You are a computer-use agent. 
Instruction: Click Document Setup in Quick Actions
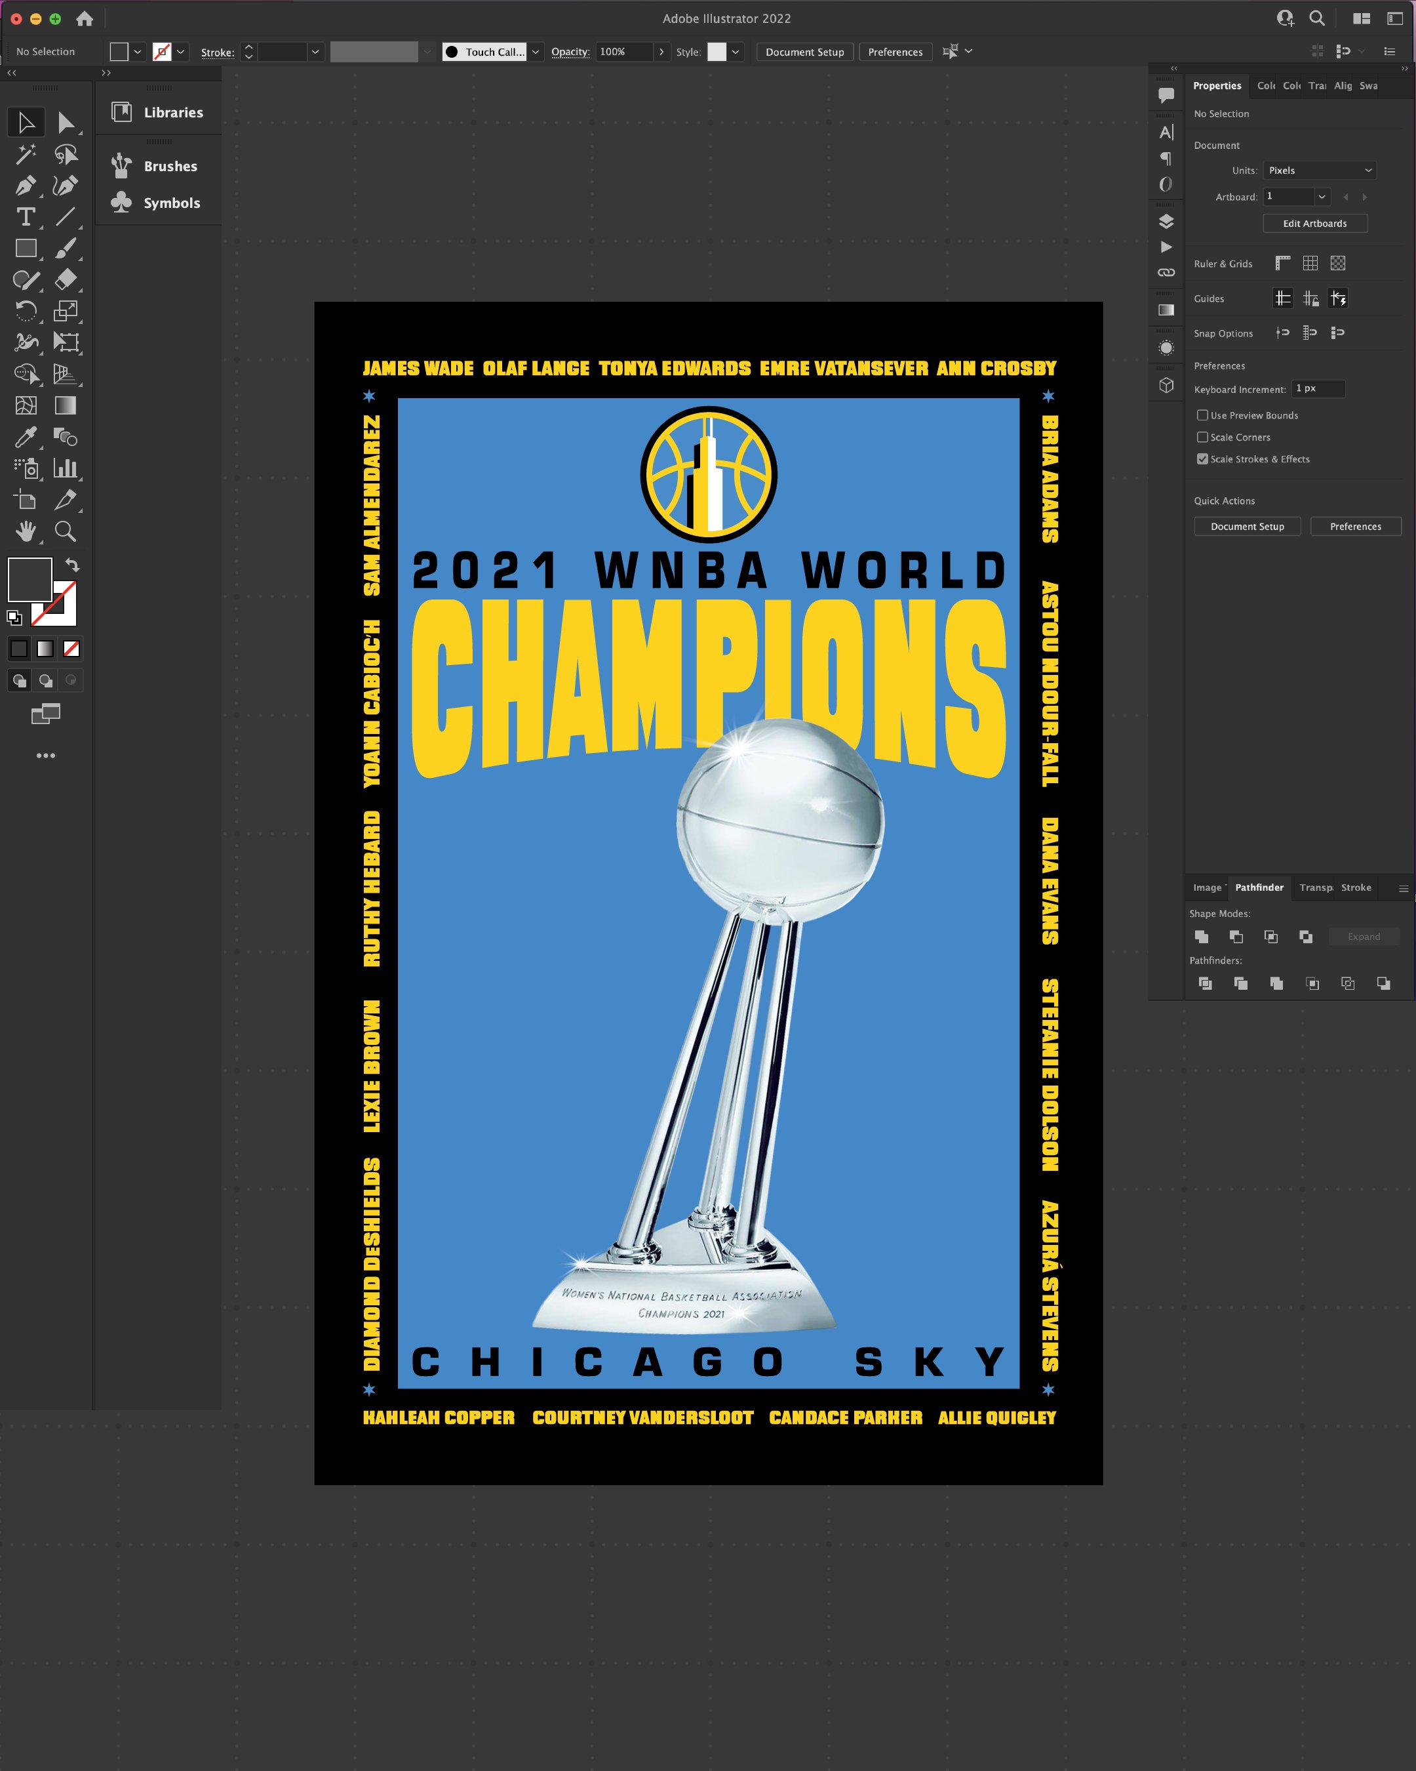(1247, 527)
